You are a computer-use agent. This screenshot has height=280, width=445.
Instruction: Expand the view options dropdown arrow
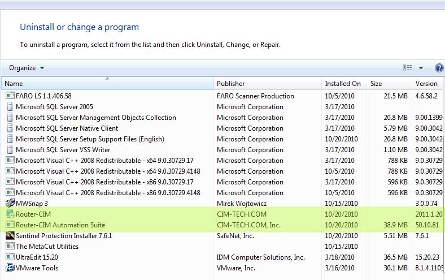pyautogui.click(x=421, y=68)
